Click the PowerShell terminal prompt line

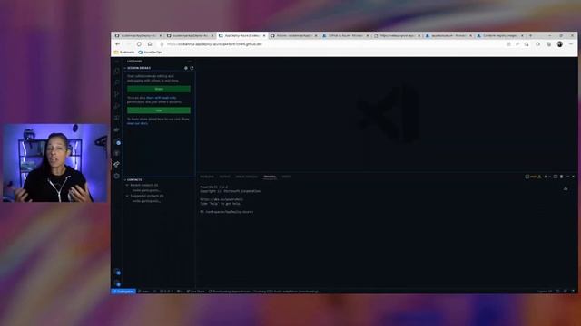coord(227,212)
